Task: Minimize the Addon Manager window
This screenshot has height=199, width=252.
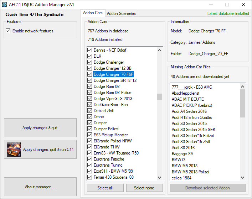Action: 211,5
